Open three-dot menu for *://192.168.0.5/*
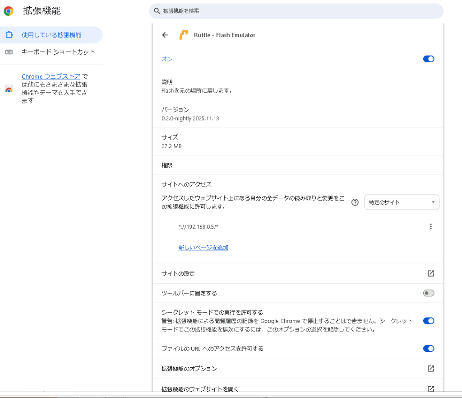Image resolution: width=462 pixels, height=398 pixels. click(430, 227)
